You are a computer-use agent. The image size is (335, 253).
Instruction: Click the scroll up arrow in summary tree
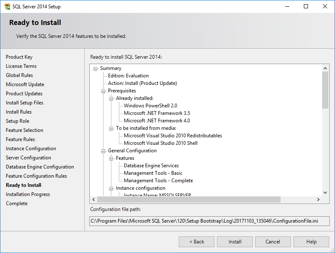click(x=325, y=68)
